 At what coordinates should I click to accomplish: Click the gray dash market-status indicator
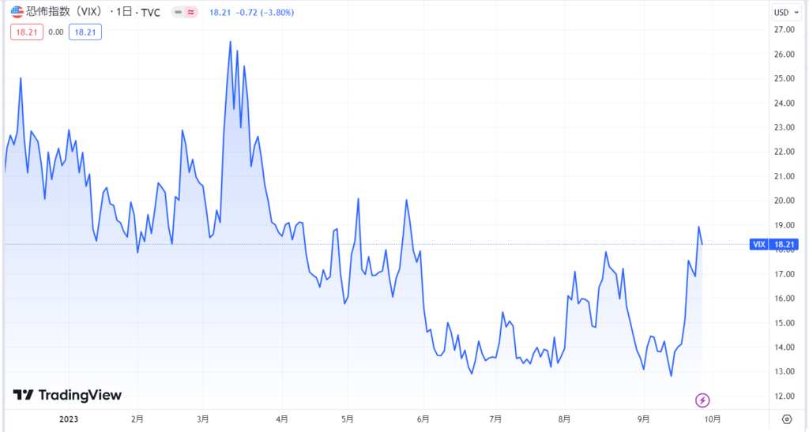point(179,13)
